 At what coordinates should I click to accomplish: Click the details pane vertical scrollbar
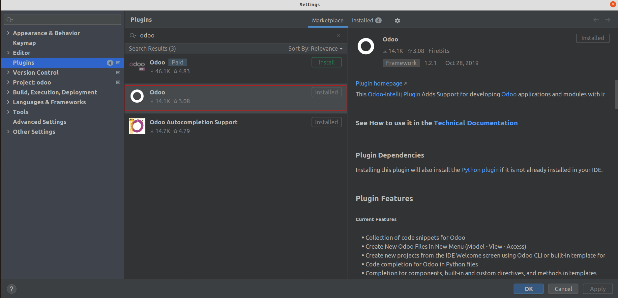coord(616,94)
